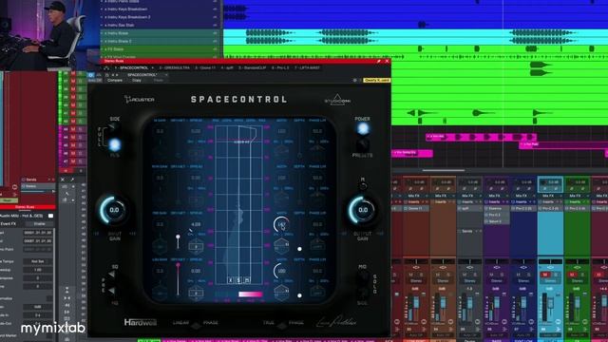Image resolution: width=608 pixels, height=342 pixels.
Task: Click the Compare button in the plugin header
Action: [115, 80]
